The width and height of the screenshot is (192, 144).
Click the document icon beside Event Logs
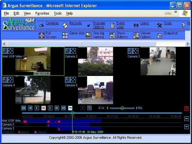112,25
